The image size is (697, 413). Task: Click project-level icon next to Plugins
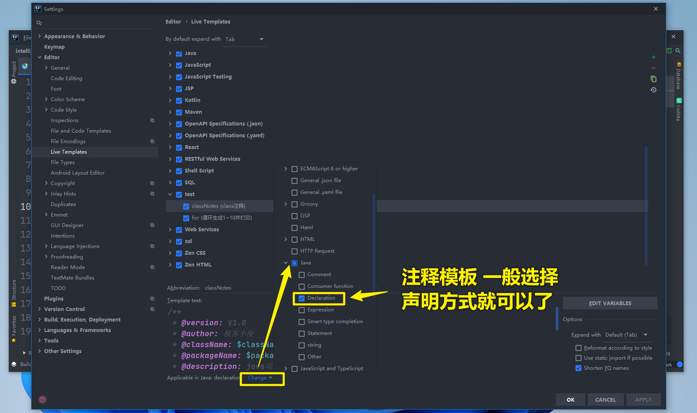[x=152, y=299]
